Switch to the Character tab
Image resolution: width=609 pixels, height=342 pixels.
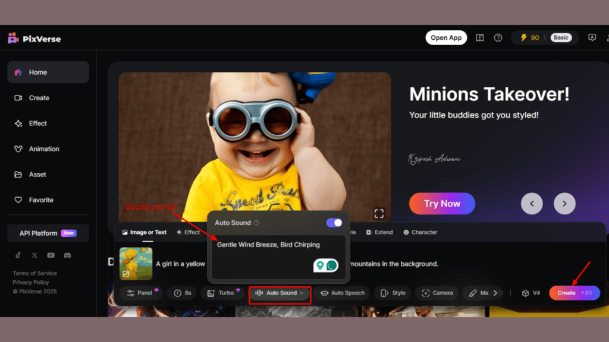420,232
